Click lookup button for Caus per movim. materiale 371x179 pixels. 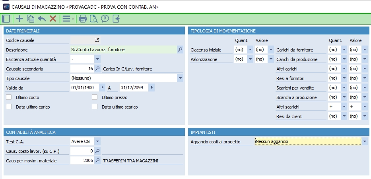pos(97,160)
